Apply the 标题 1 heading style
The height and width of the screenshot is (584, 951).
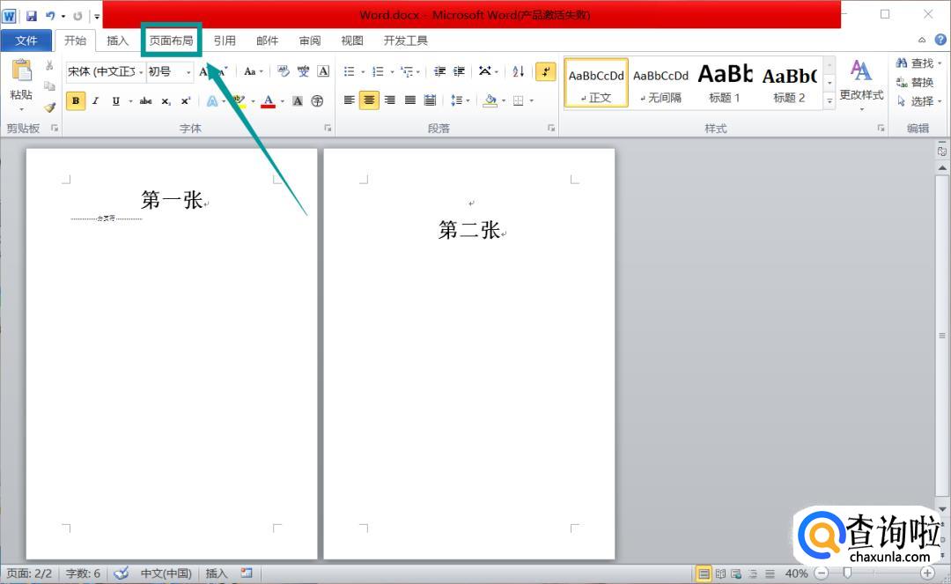point(726,83)
